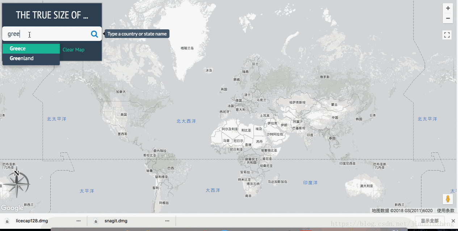Click the 埃塞俄比亚 country label

click(x=269, y=150)
